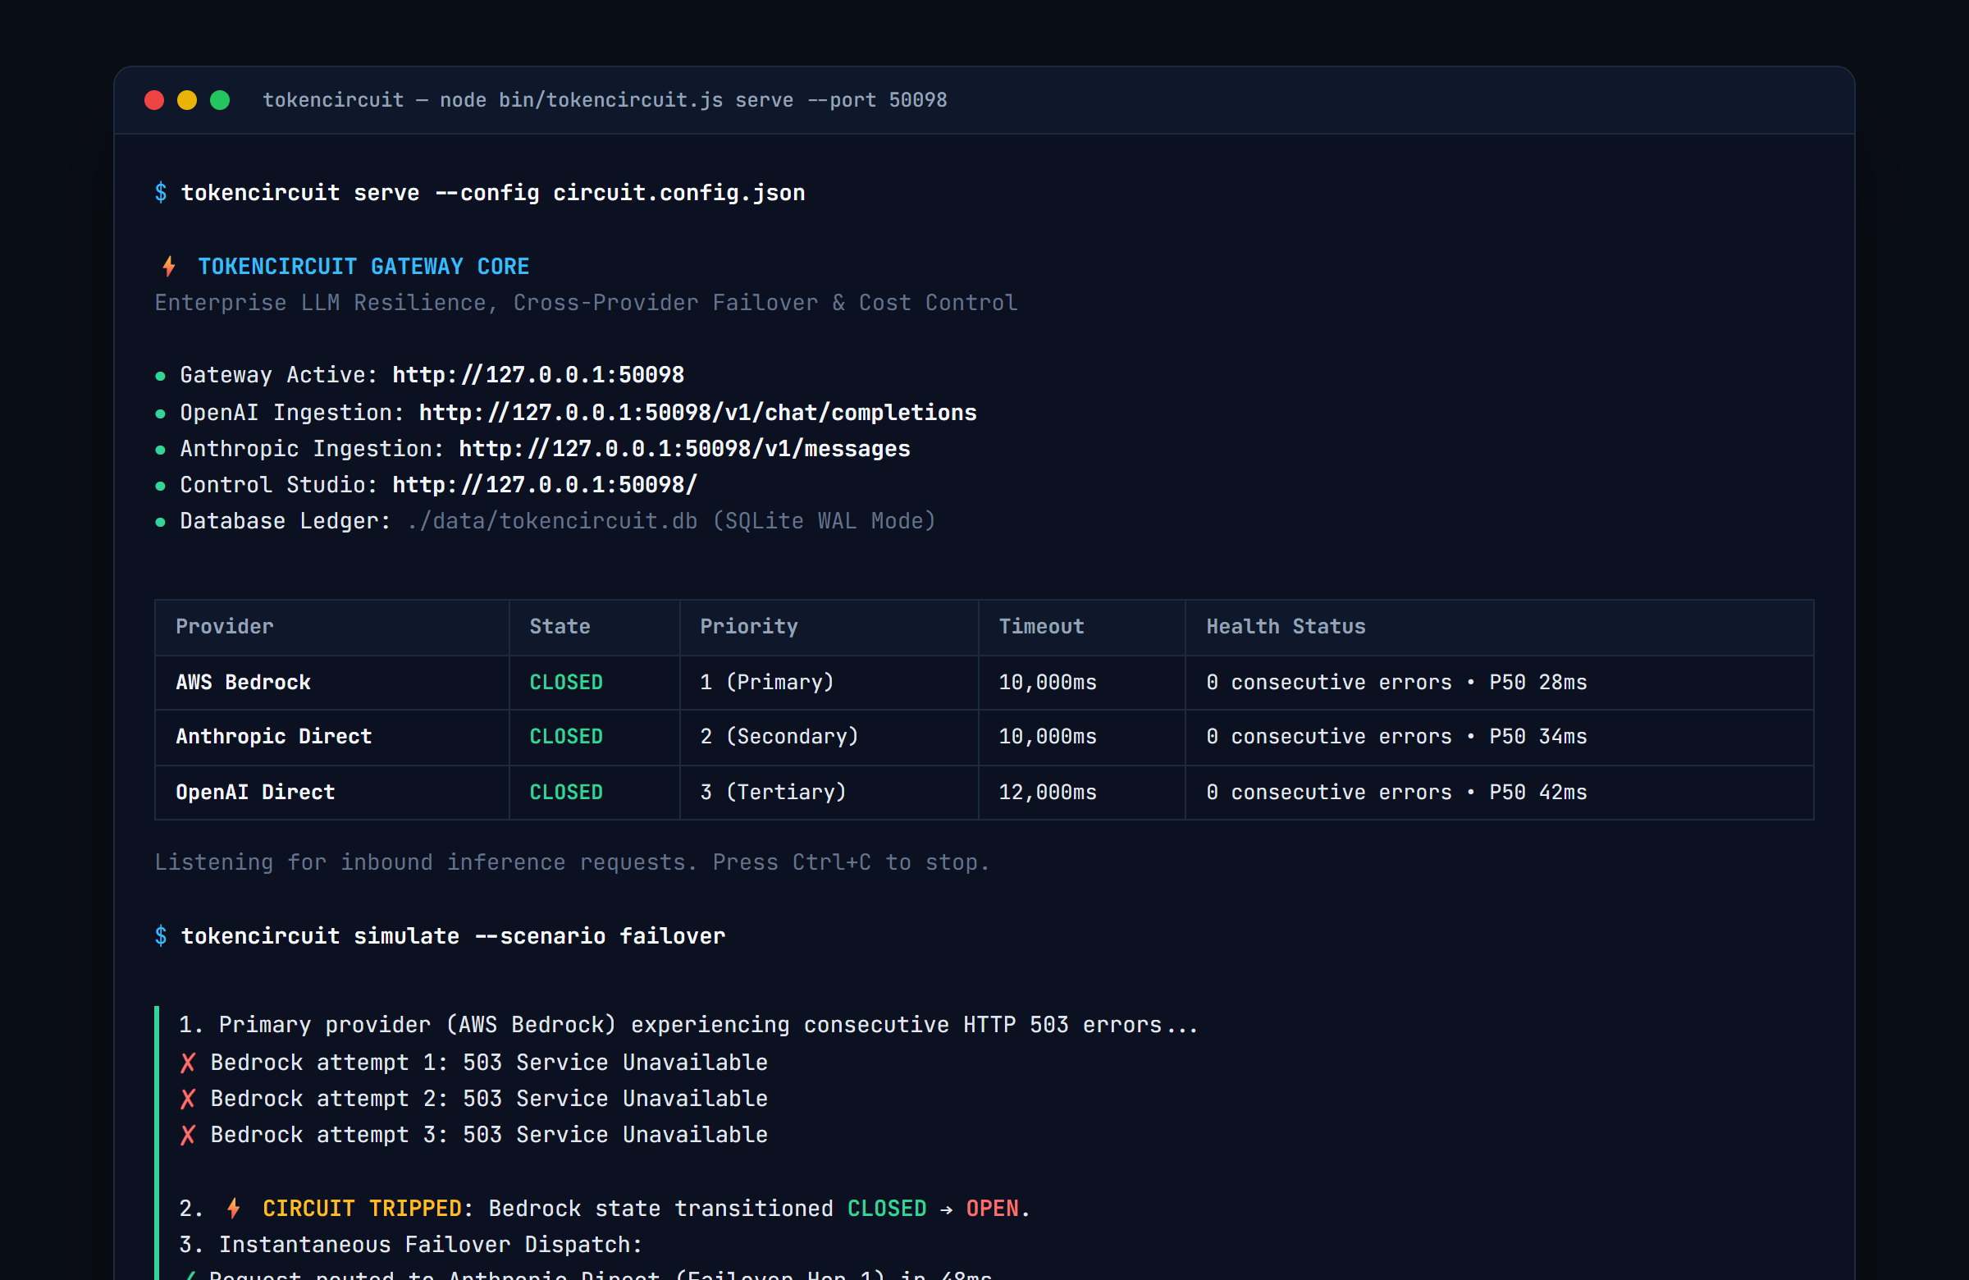Open the Anthropic Ingestion v1/messages URL
Screen dimensions: 1969x1280
[684, 449]
